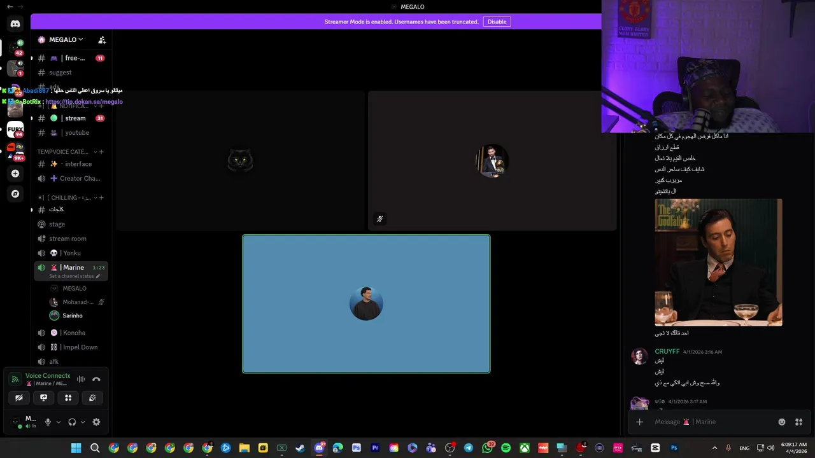The image size is (815, 458).
Task: Click the Message Marine input field
Action: click(x=713, y=422)
